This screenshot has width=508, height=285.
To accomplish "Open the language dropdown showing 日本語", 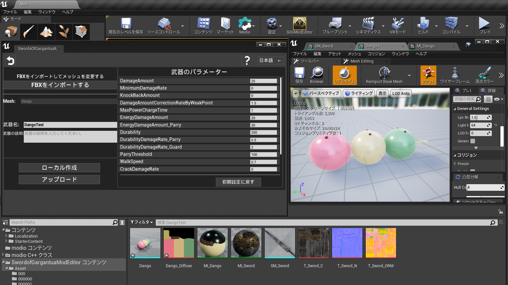I will pos(270,60).
